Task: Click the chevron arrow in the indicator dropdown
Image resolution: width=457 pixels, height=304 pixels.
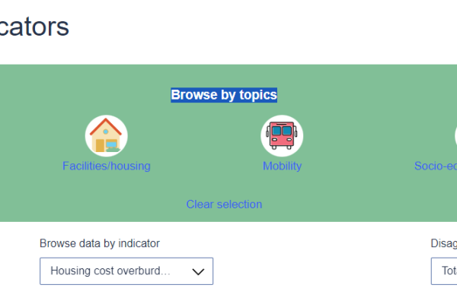Action: coord(198,272)
